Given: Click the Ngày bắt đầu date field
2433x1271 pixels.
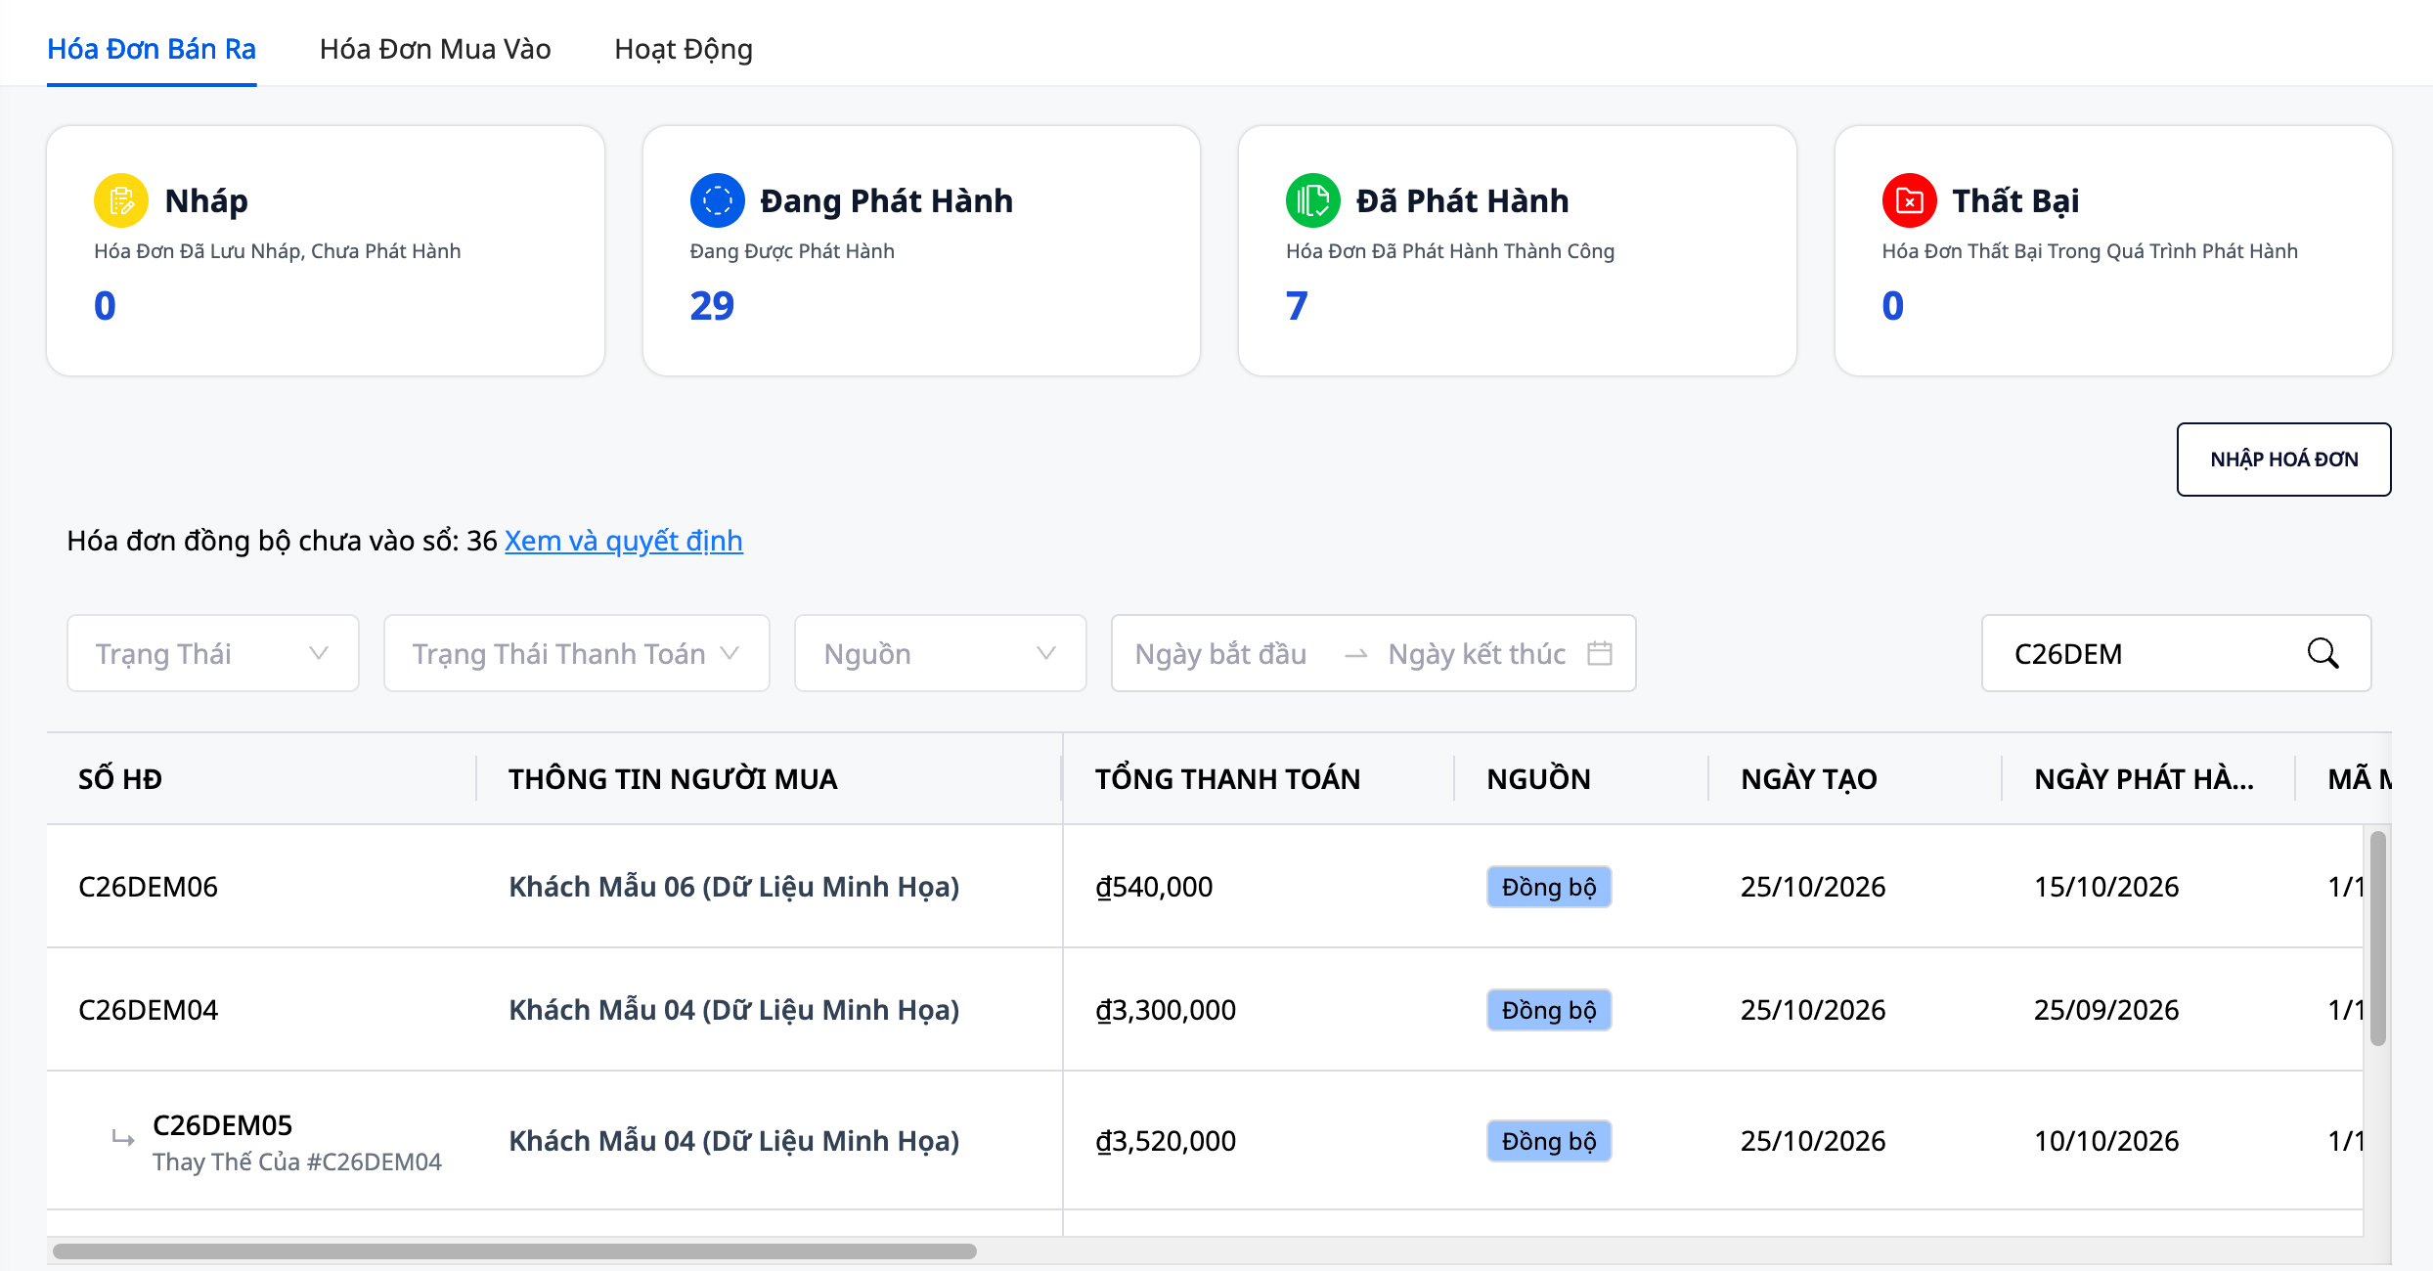Looking at the screenshot, I should [1221, 653].
